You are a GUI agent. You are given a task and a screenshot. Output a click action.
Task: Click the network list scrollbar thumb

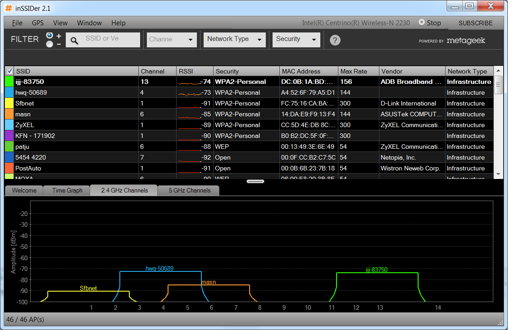tap(498, 85)
